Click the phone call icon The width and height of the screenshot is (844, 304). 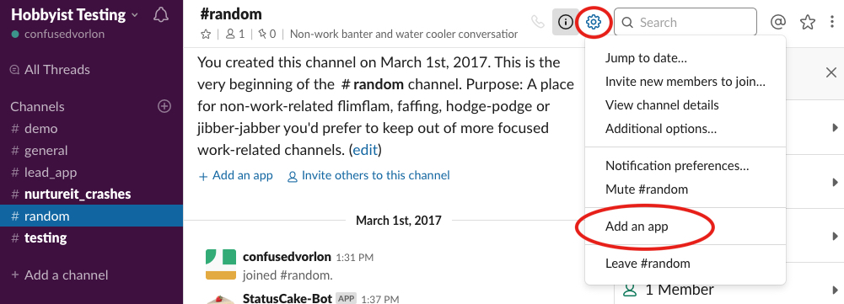click(537, 22)
